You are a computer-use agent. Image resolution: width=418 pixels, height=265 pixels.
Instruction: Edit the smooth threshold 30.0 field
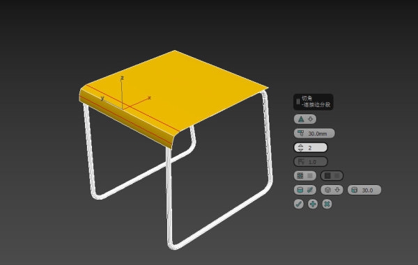(364, 190)
